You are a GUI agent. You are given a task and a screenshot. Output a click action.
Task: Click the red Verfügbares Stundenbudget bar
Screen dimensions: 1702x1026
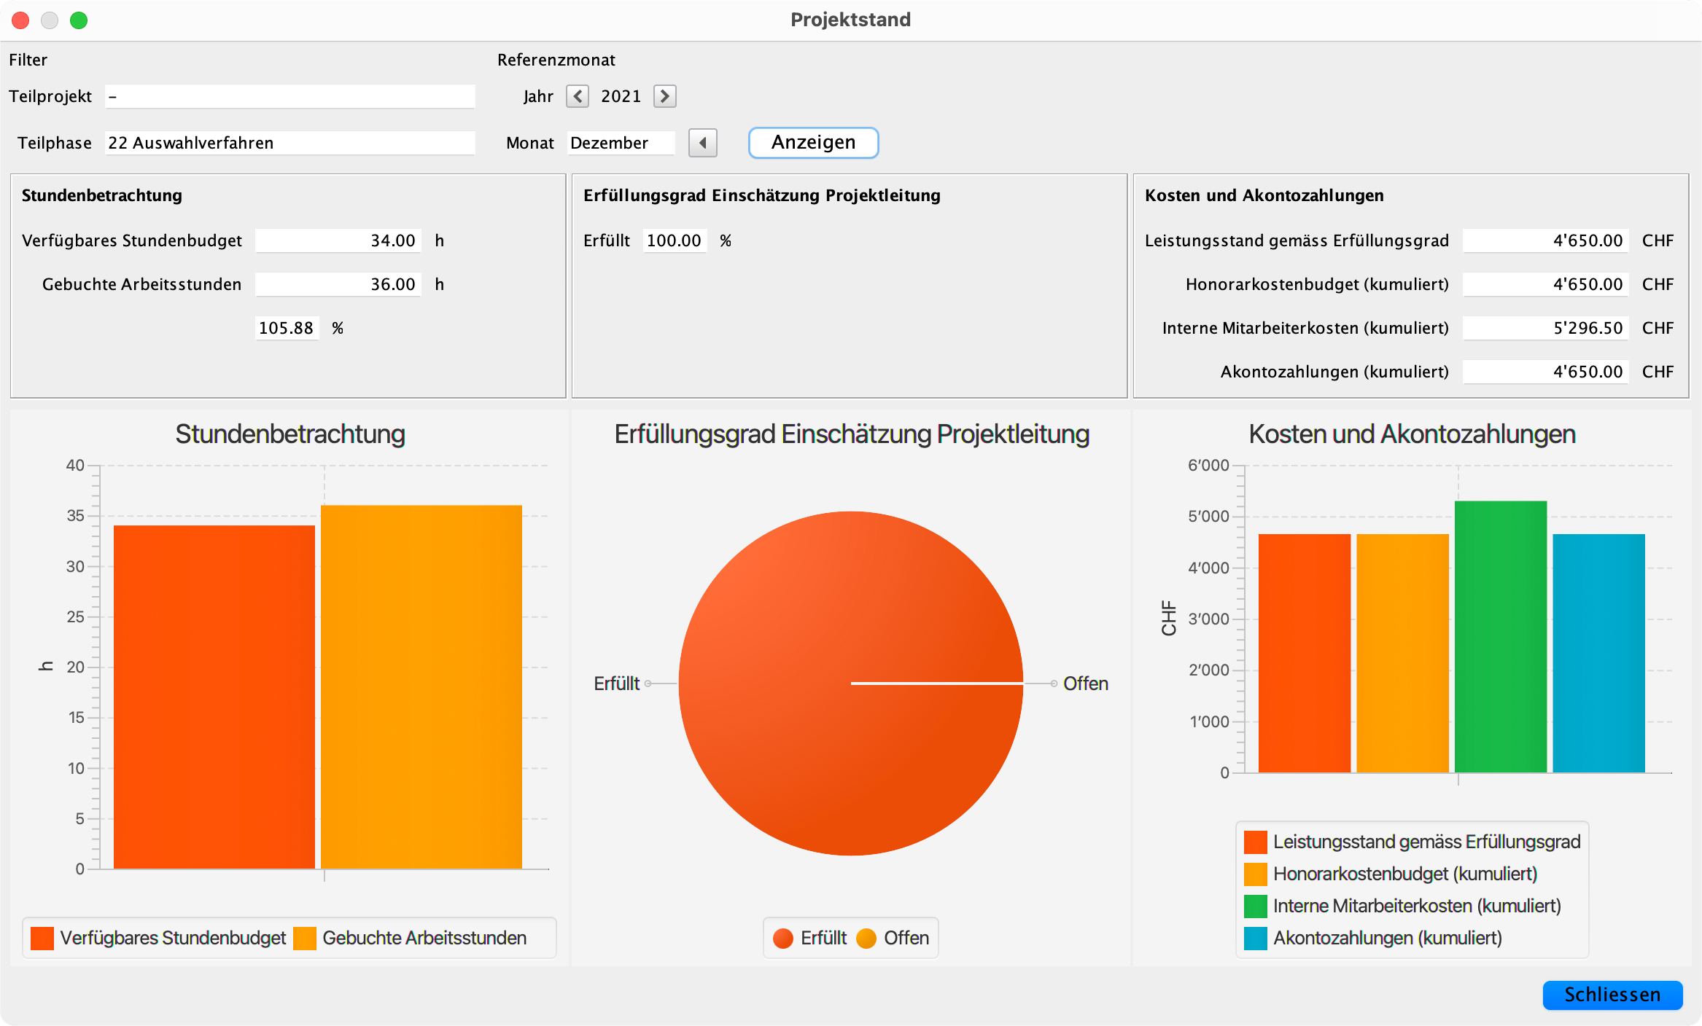214,697
